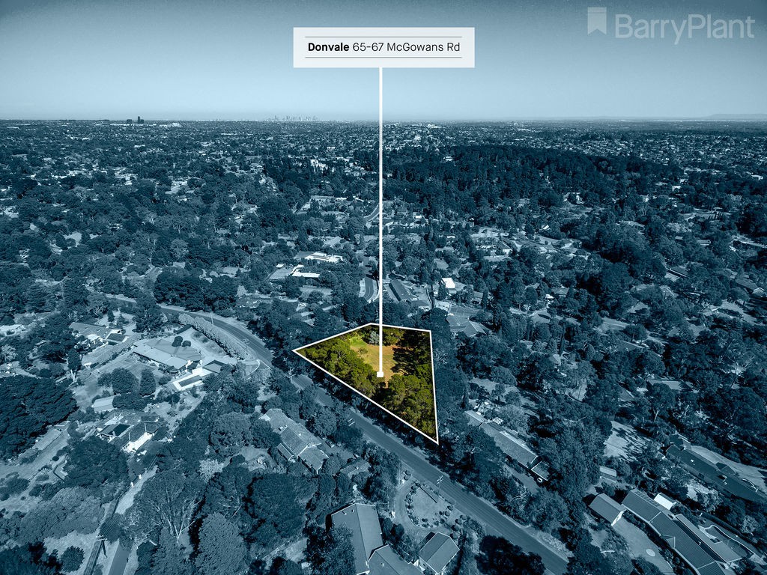Click the left corner of the white lot outline
The image size is (767, 575).
pyautogui.click(x=295, y=350)
